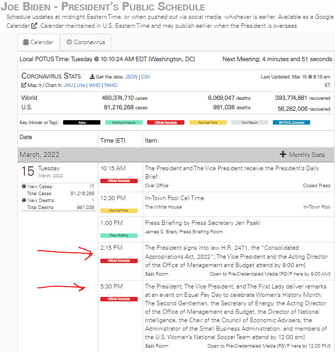The width and height of the screenshot is (335, 352).
Task: Click the In-Town Pool label
Action: (x=317, y=207)
